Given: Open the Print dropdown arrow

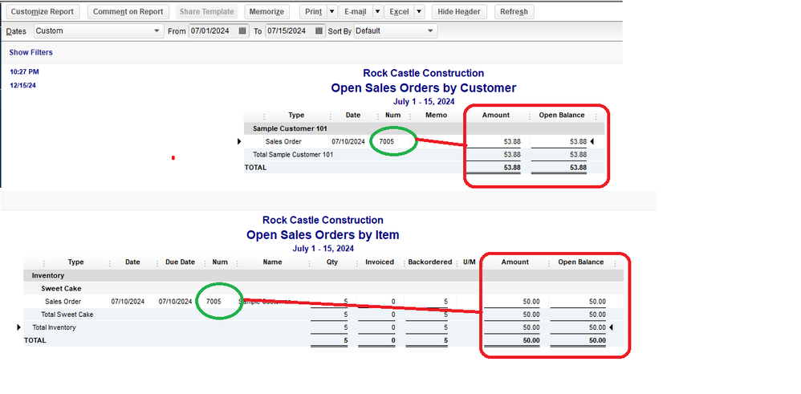Looking at the screenshot, I should pyautogui.click(x=332, y=12).
